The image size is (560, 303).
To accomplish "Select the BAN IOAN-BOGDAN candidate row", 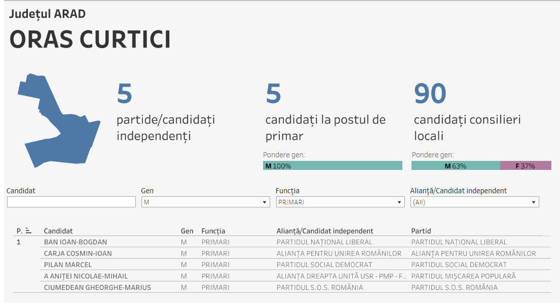I will 76,242.
